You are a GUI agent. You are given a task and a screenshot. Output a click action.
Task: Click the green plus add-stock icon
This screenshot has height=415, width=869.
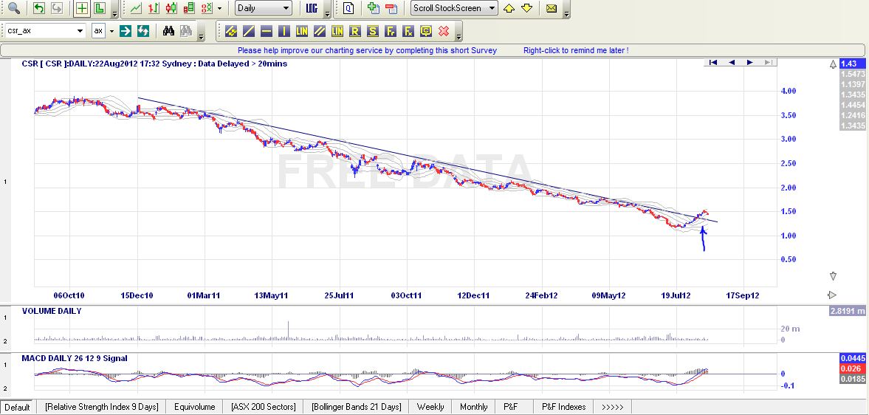pos(374,8)
